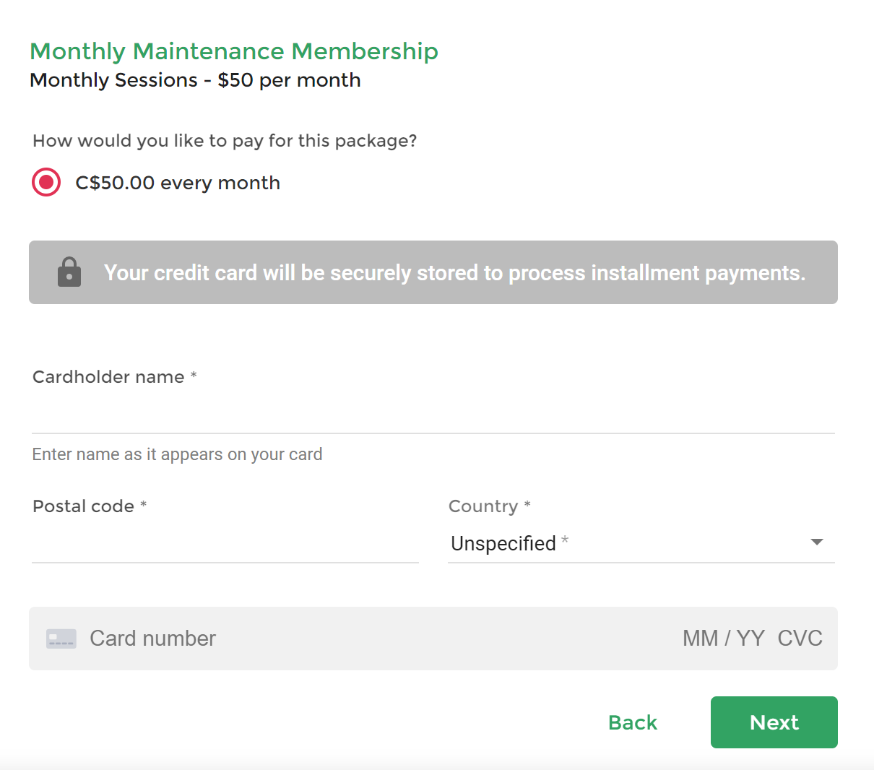Click the "Postal code" field label
The height and width of the screenshot is (770, 874).
(x=84, y=506)
